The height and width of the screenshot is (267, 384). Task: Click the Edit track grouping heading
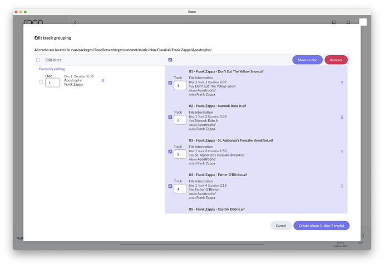(53, 38)
